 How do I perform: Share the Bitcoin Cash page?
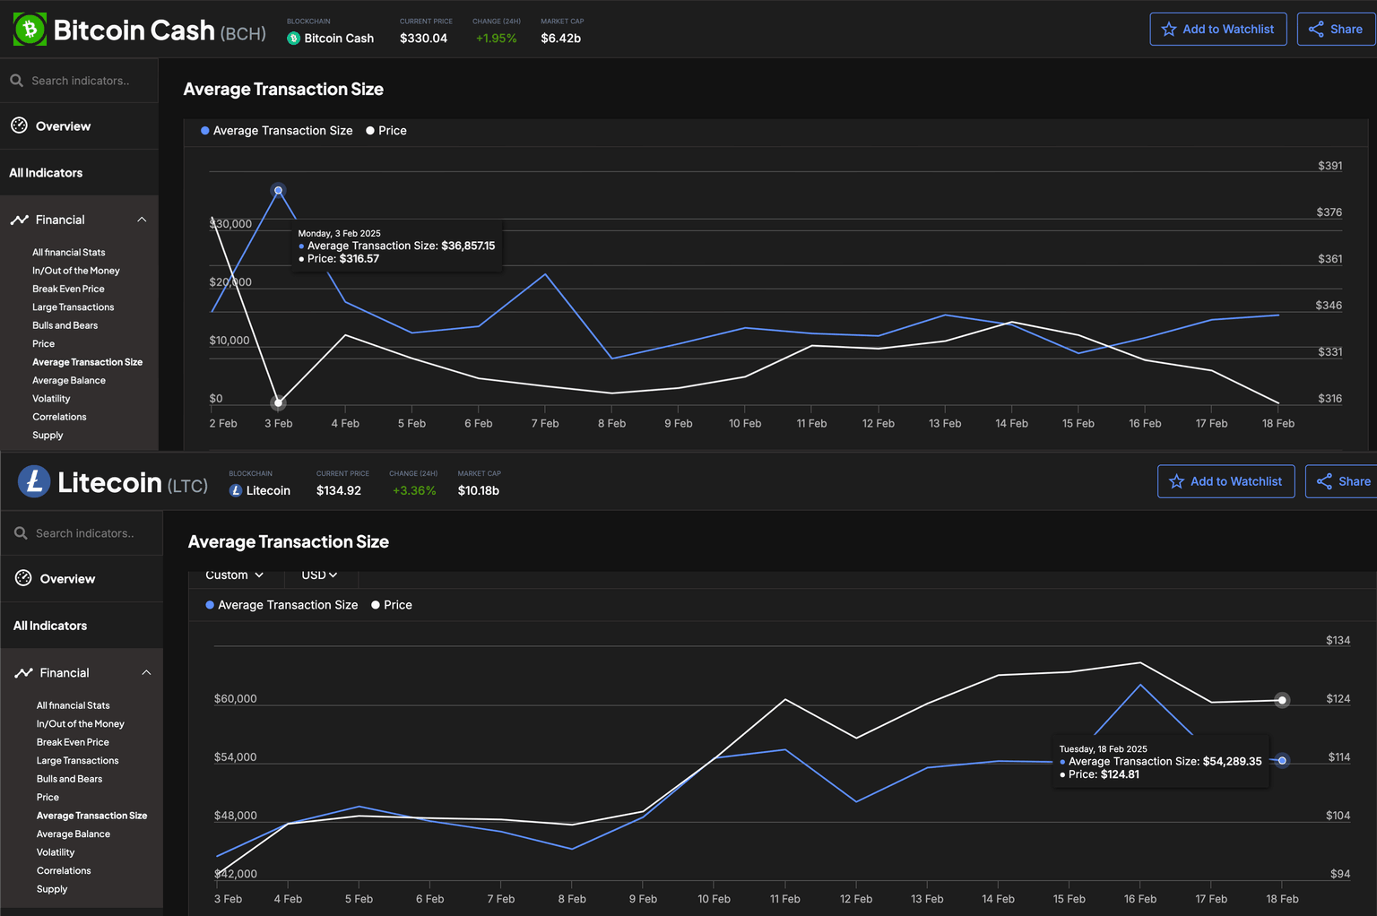1336,30
